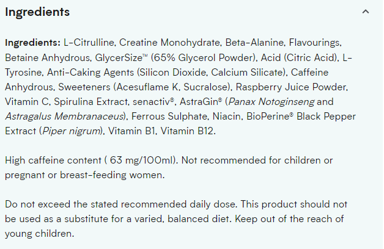The width and height of the screenshot is (384, 249).
Task: Click the Raspberry Juice Powder text
Action: 292,87
